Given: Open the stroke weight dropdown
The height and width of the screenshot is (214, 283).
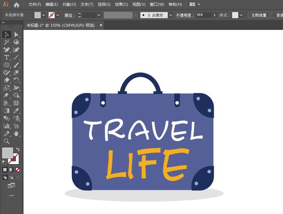Looking at the screenshot, I should tap(99, 15).
